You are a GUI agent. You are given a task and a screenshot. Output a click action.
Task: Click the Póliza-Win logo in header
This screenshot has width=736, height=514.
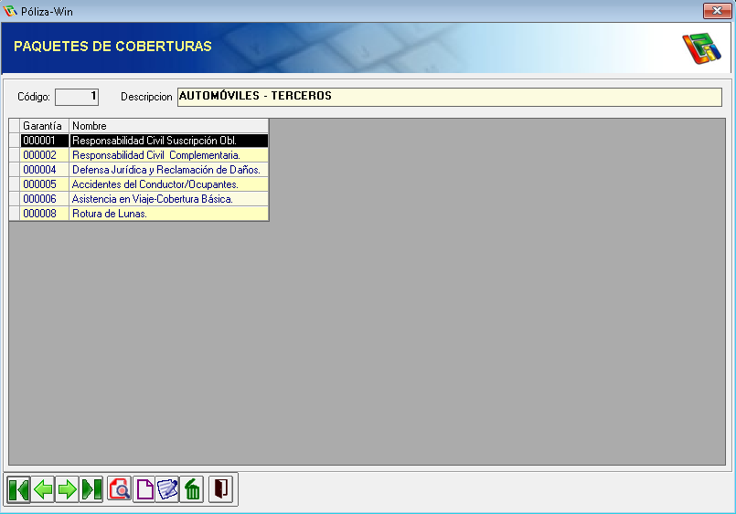(701, 48)
